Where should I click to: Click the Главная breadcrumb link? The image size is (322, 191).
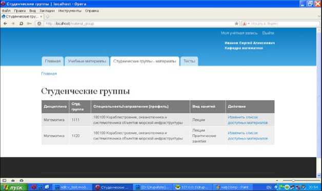coord(49,74)
